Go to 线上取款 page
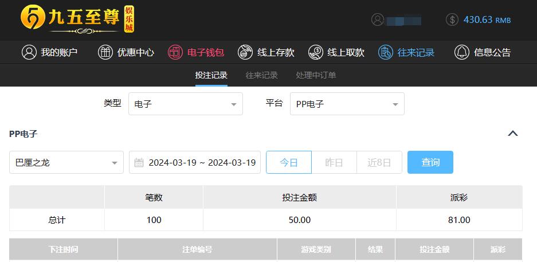The image size is (537, 262). (336, 52)
